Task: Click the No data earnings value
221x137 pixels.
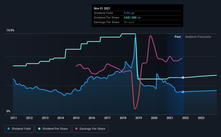Action: [x=129, y=22]
